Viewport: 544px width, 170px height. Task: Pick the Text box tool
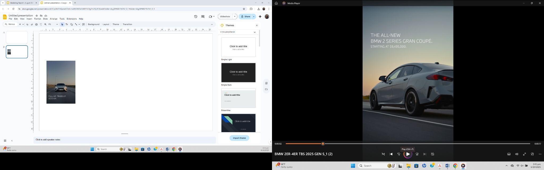click(67, 24)
